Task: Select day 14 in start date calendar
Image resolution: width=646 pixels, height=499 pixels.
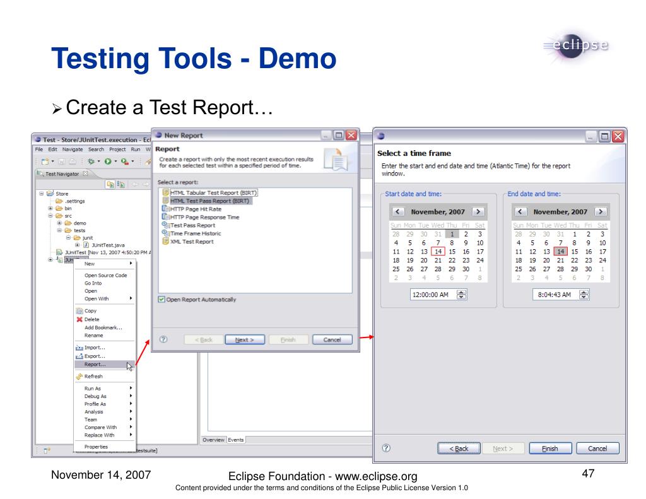Action: coord(438,251)
